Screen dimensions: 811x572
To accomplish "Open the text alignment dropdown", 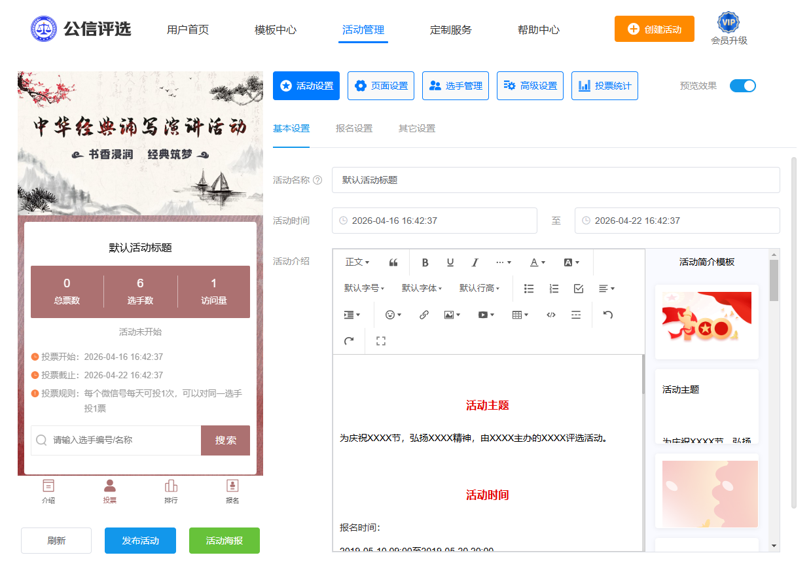I will (607, 289).
